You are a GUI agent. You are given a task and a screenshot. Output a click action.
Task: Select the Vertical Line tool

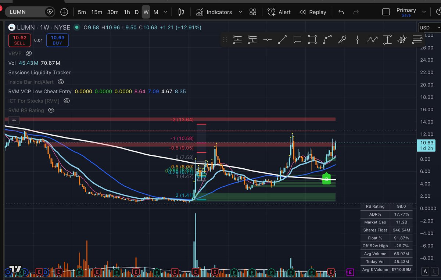coord(357,40)
